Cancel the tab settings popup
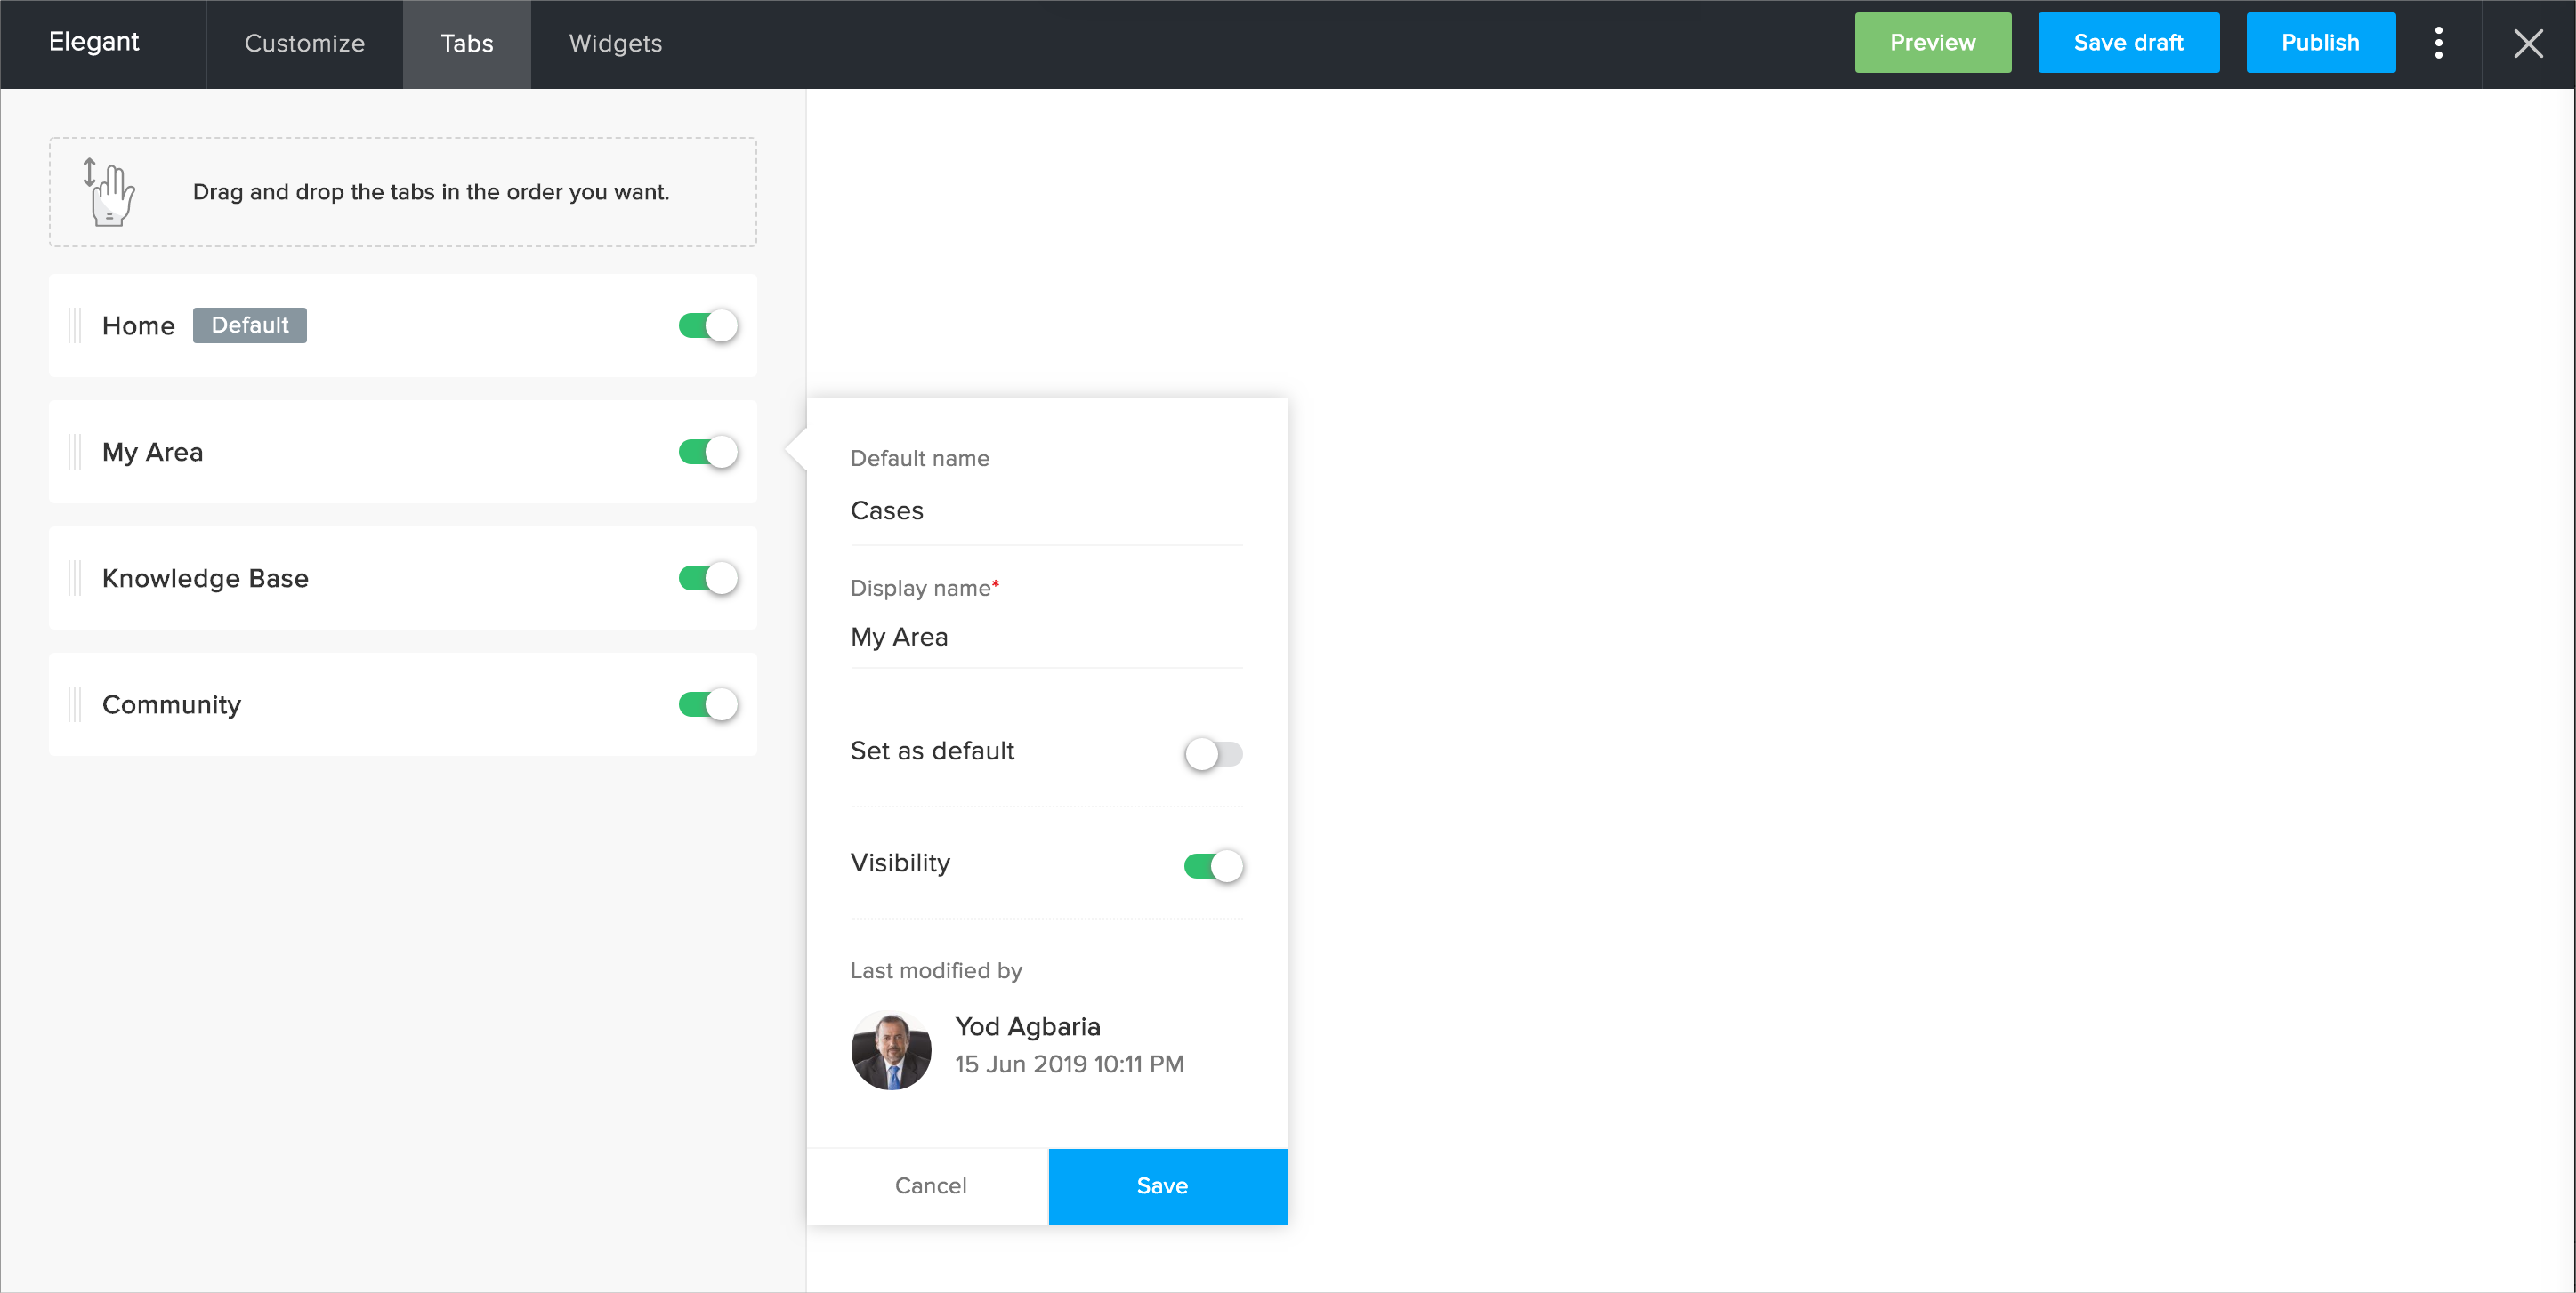Image resolution: width=2576 pixels, height=1293 pixels. tap(929, 1186)
